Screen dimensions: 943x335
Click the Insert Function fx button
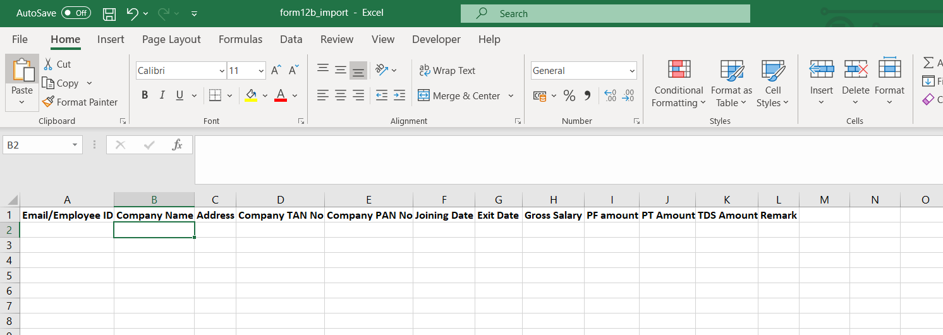tap(178, 145)
